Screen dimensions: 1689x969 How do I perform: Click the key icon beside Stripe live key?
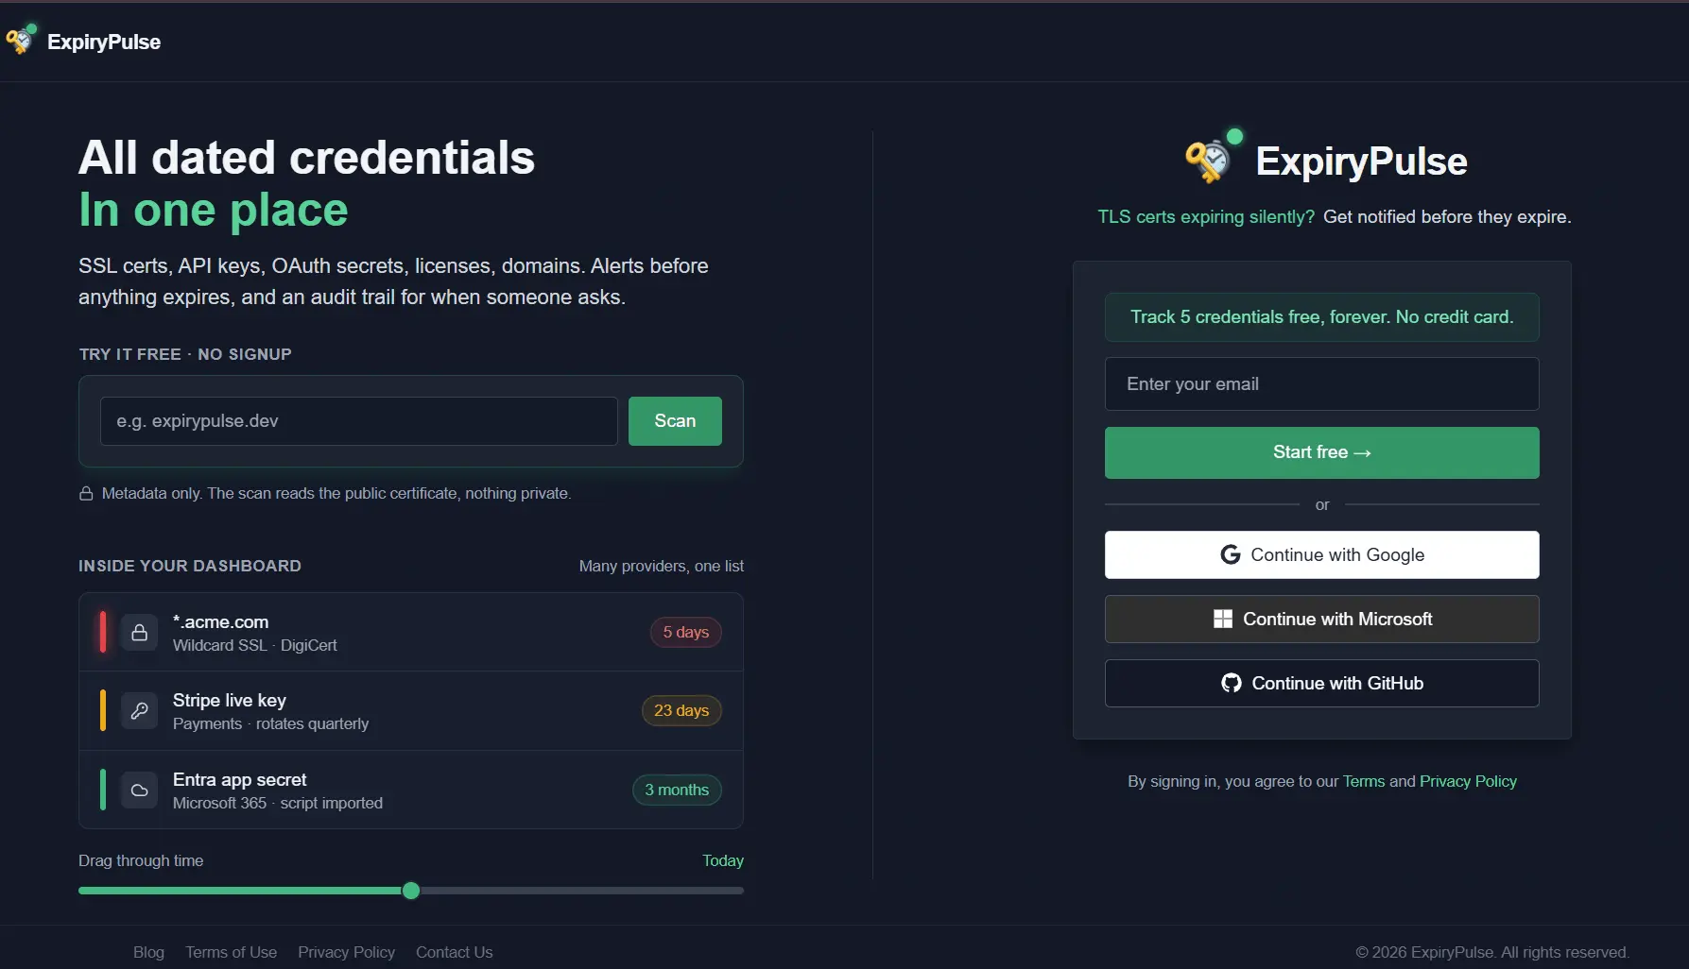[140, 711]
